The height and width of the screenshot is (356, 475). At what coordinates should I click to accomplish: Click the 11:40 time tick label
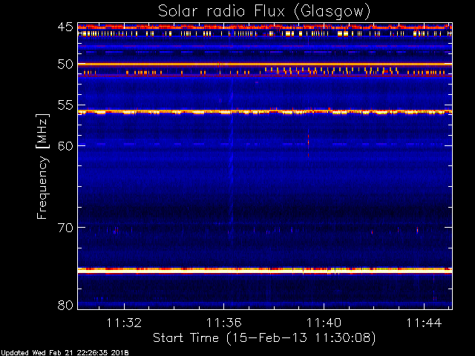[324, 323]
